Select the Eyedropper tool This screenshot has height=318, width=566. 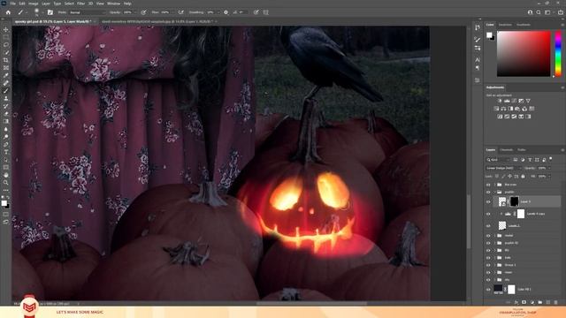6,75
